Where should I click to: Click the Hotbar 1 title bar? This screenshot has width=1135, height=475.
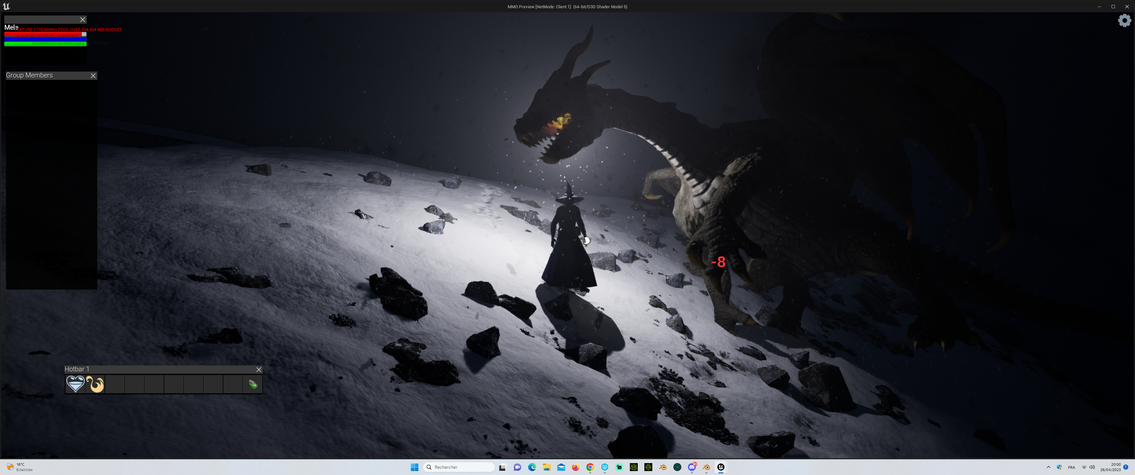(x=163, y=369)
